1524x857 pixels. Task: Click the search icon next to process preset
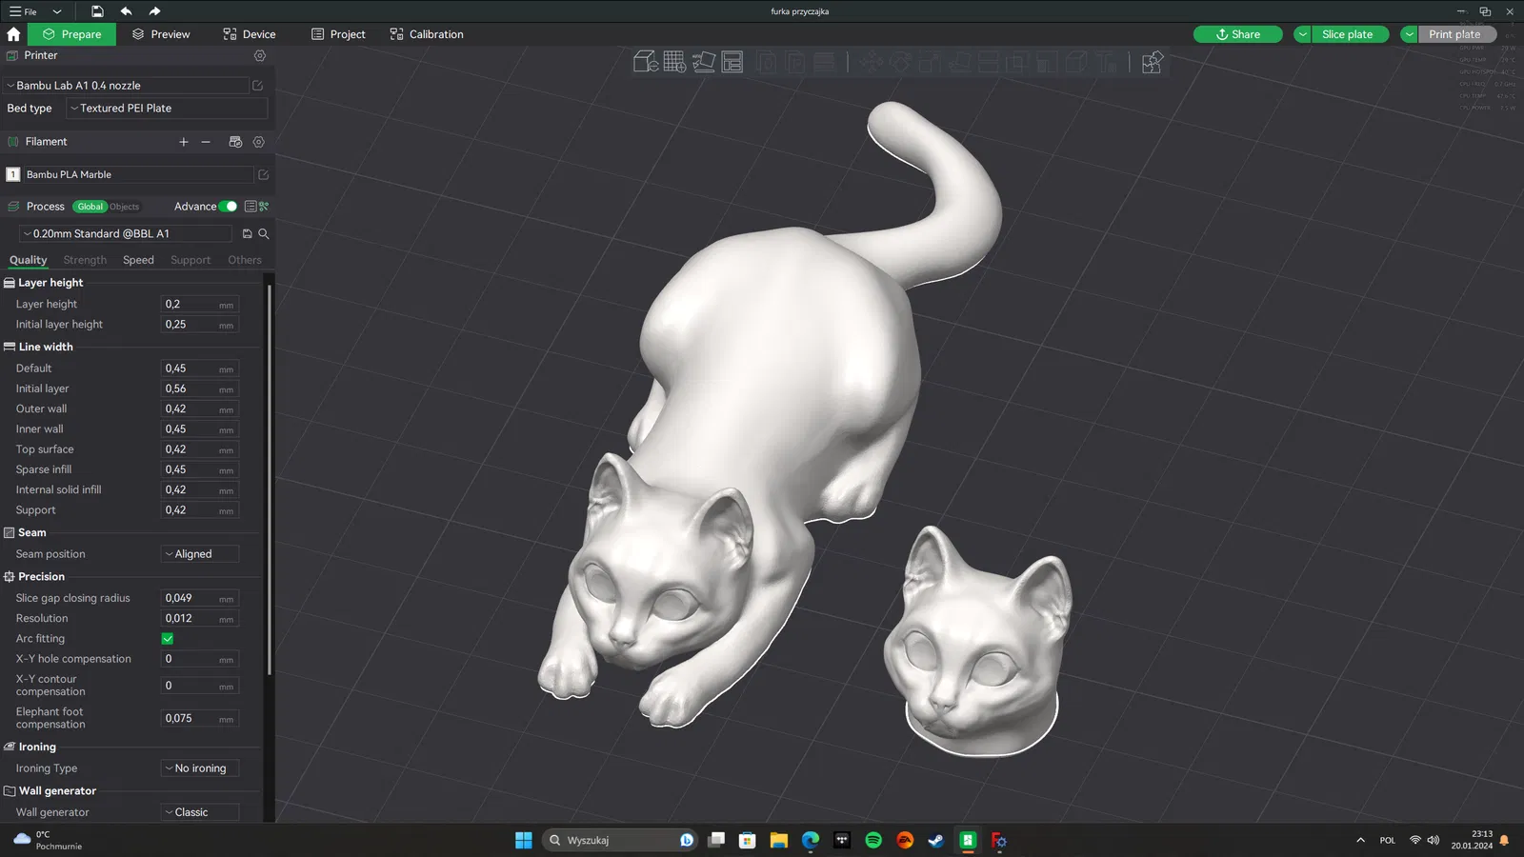(x=264, y=233)
